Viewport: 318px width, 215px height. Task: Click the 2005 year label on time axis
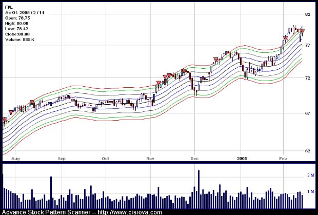point(242,159)
